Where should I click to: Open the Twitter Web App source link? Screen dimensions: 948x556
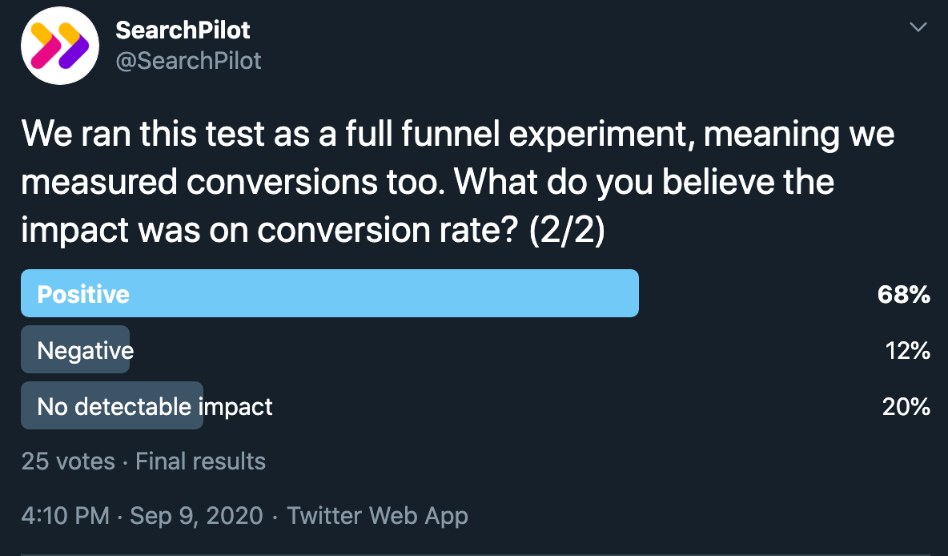377,515
